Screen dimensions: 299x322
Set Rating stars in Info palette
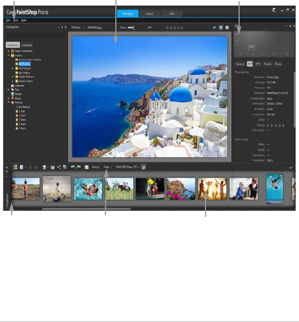coord(275,125)
